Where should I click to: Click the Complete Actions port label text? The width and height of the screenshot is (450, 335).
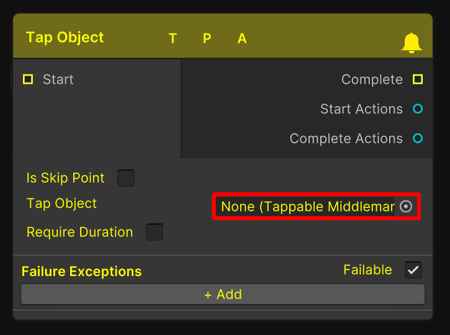click(346, 139)
